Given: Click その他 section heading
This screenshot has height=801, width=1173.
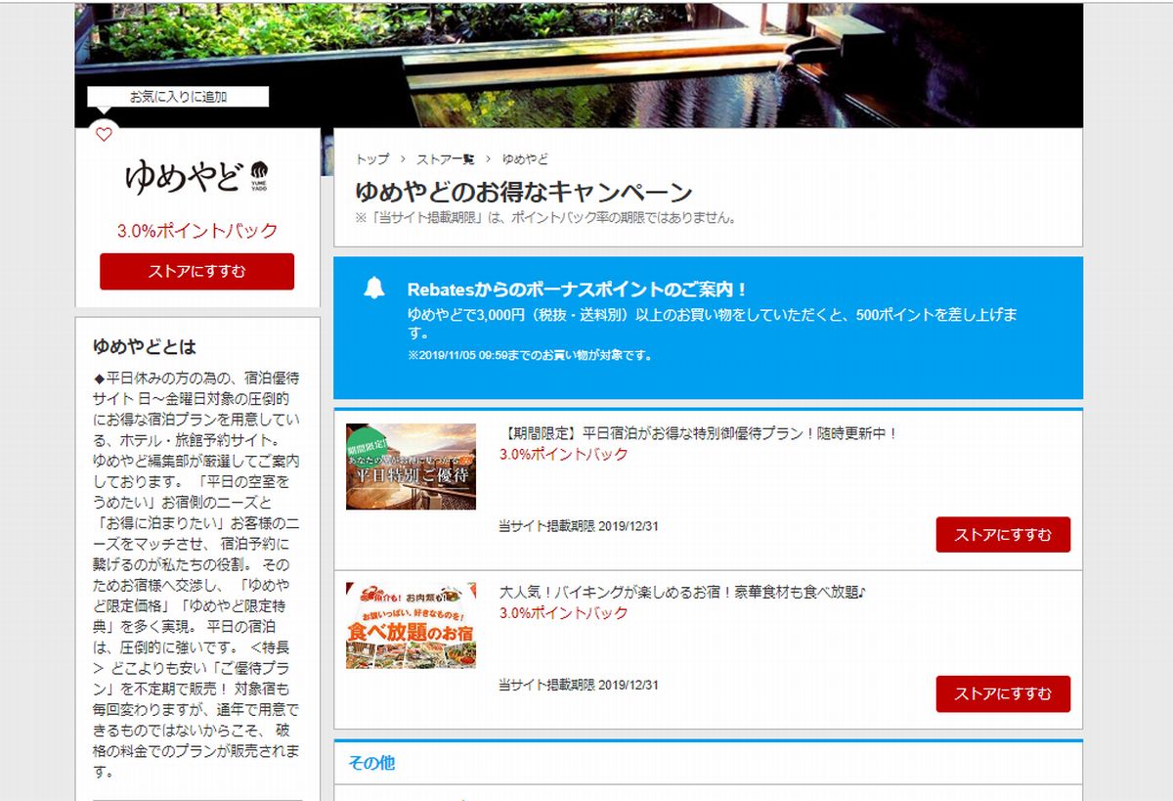Looking at the screenshot, I should (x=372, y=763).
